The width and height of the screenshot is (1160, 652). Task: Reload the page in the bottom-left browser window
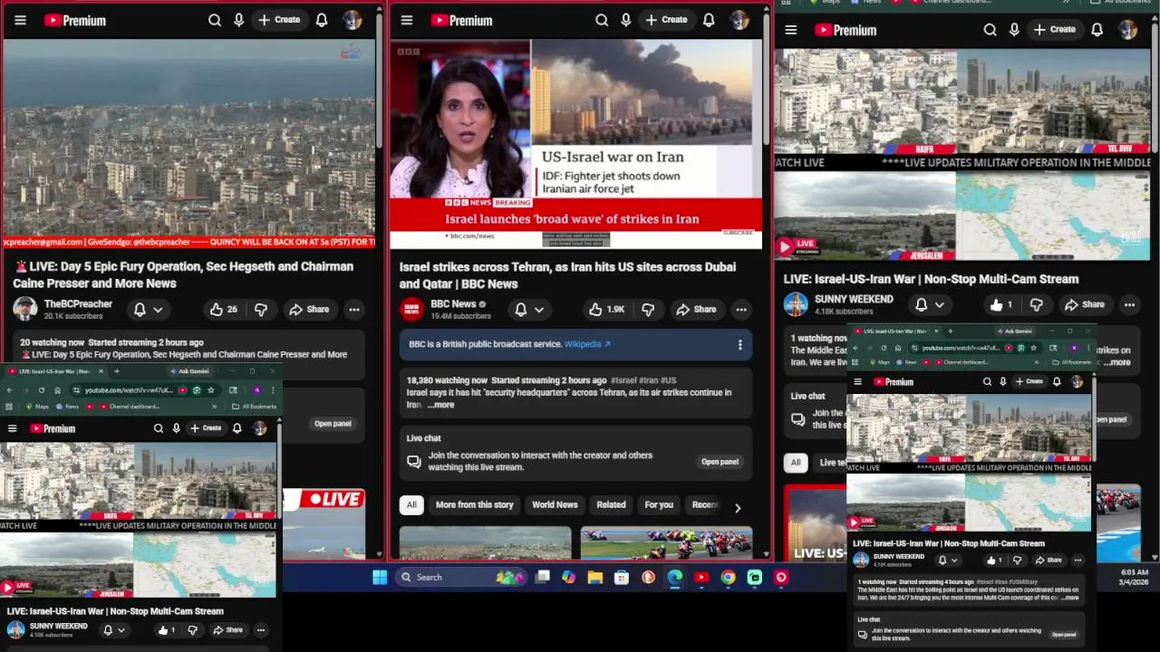click(x=41, y=390)
